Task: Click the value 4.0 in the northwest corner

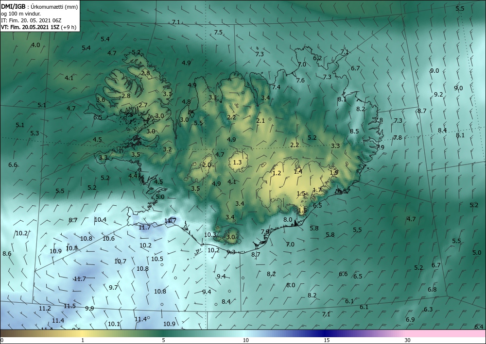Action: point(35,45)
